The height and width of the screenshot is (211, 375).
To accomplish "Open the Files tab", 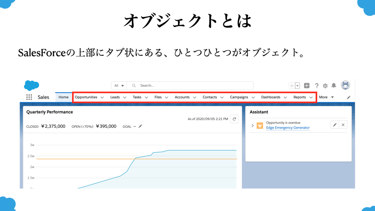I will [x=158, y=97].
